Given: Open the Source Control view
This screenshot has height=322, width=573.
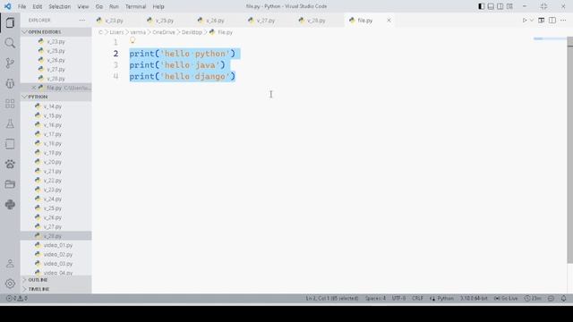Looking at the screenshot, I should coord(10,64).
